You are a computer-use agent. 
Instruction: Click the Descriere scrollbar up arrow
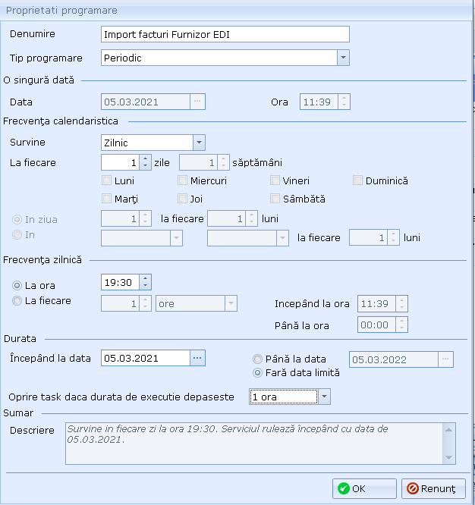pos(449,430)
